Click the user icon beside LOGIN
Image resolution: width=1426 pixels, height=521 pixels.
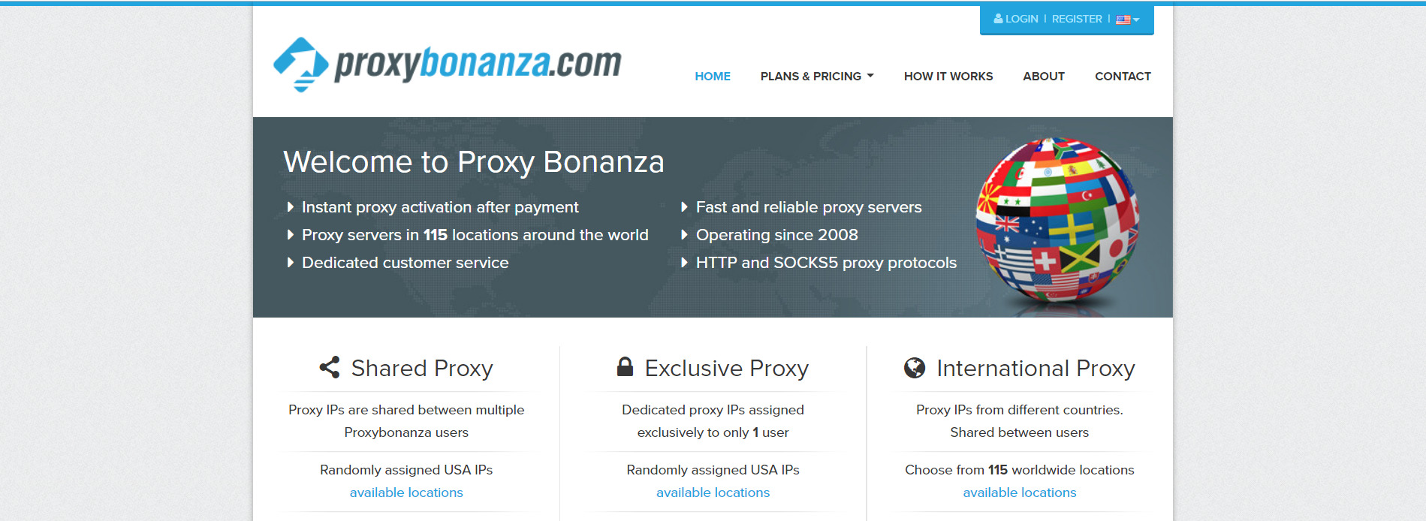[998, 19]
